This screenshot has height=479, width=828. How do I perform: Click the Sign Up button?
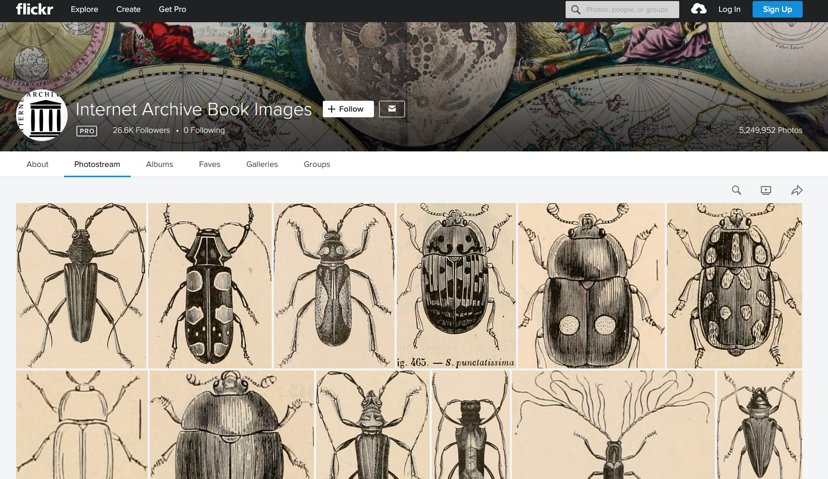[x=777, y=9]
